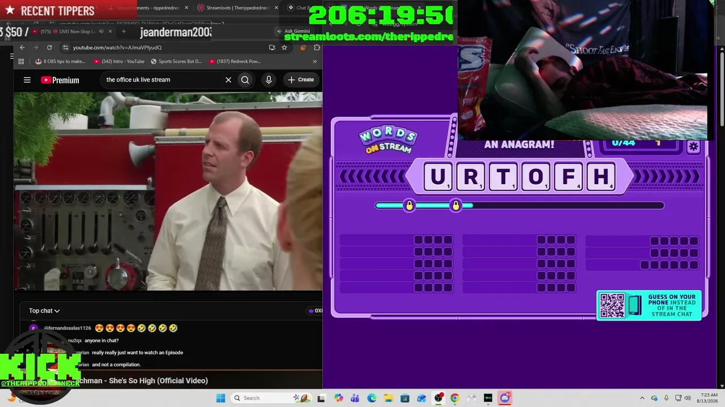Click the YouTube Create button
Screen dimensions: 725x407
300,80
